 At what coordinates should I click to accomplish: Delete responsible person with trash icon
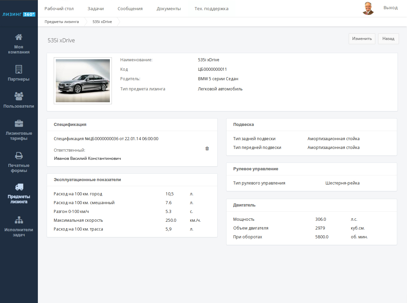(x=207, y=149)
